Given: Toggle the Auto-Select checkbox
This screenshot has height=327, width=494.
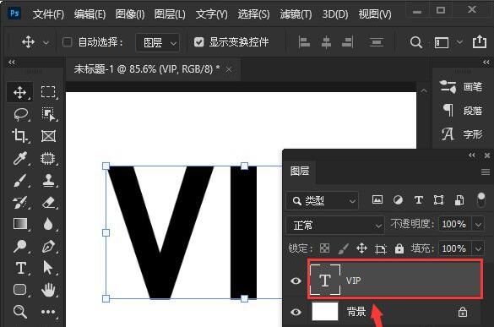Looking at the screenshot, I should 67,42.
